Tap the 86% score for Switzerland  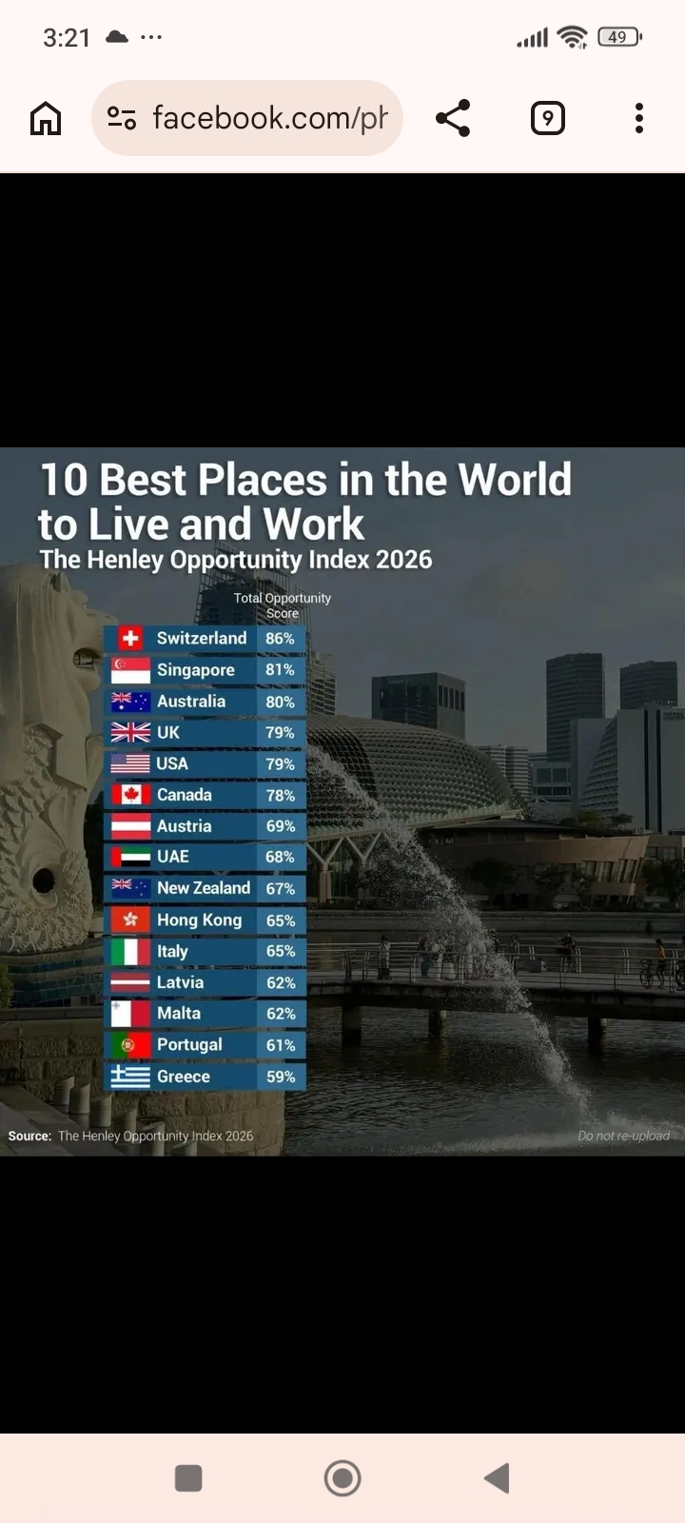280,639
